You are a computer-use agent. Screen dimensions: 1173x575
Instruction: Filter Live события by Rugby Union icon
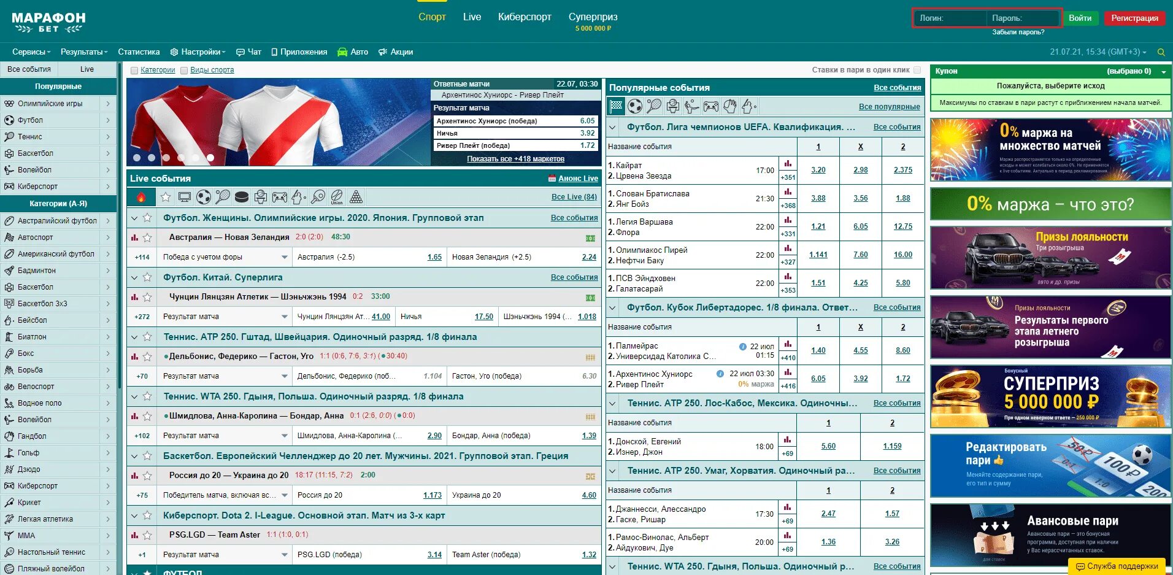coord(337,197)
